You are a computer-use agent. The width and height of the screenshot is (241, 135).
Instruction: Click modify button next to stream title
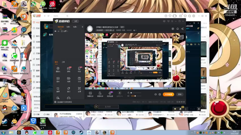pos(122,27)
